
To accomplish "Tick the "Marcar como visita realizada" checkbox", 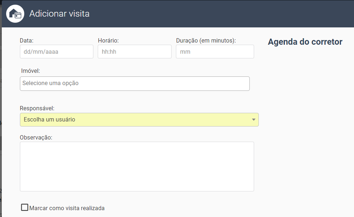I will coord(25,207).
